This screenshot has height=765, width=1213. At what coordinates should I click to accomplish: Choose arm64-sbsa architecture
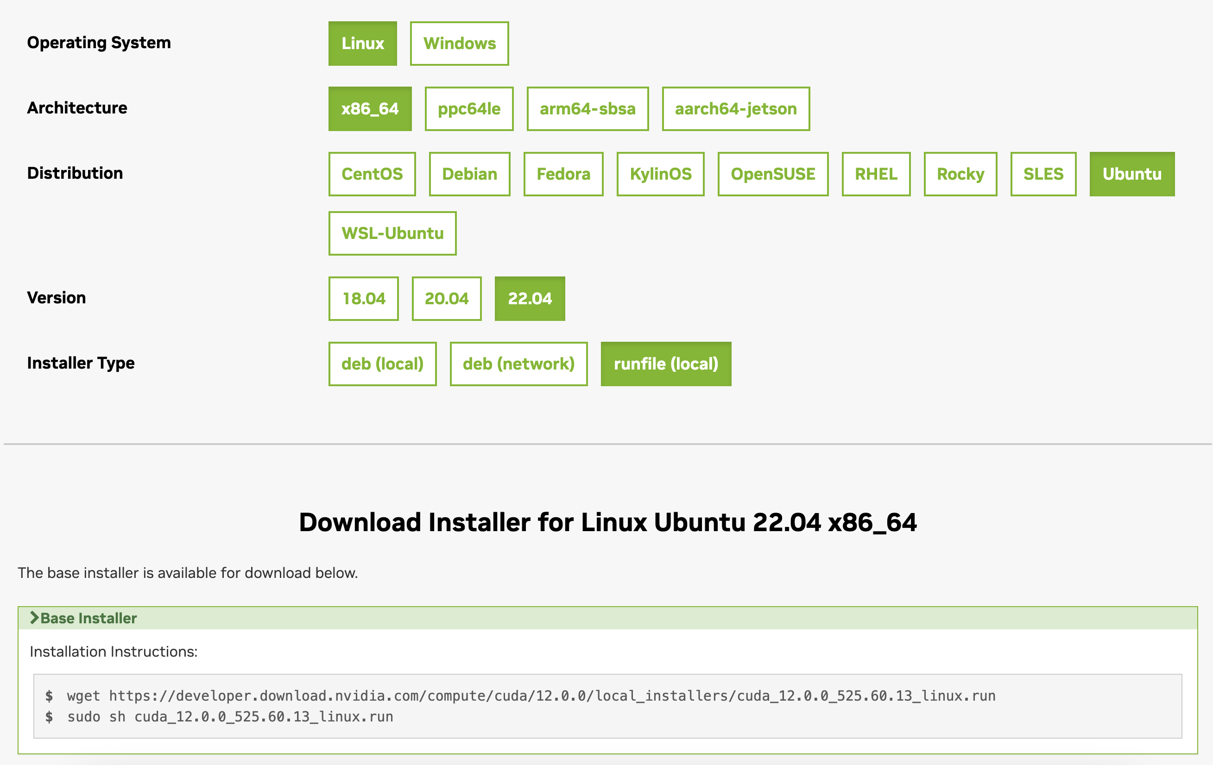[588, 109]
